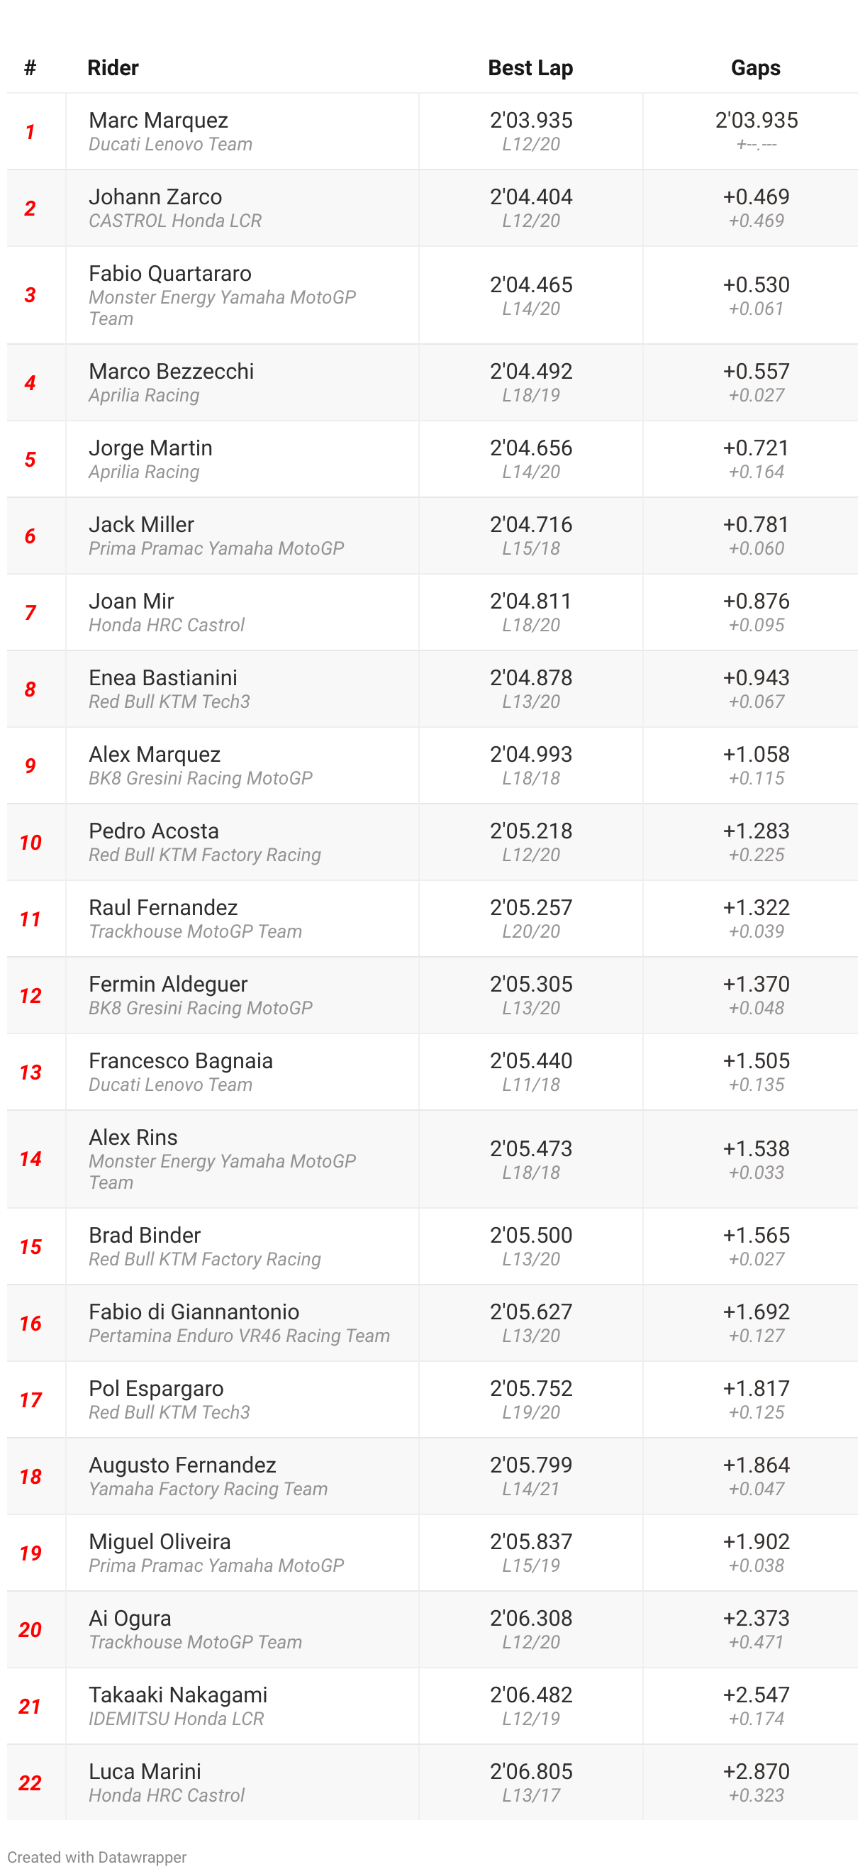Open the Created with Datawrapper link
Image resolution: width=865 pixels, height=1874 pixels.
(96, 1856)
